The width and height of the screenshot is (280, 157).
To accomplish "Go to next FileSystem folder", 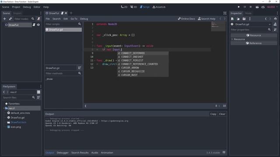I will 7,92.
